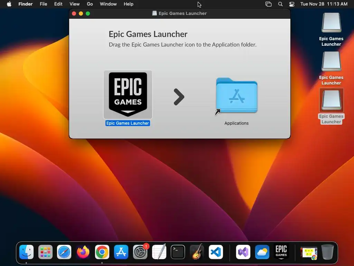Click the Epic Games Launcher label under app icon
This screenshot has height=266, width=354.
(128, 123)
